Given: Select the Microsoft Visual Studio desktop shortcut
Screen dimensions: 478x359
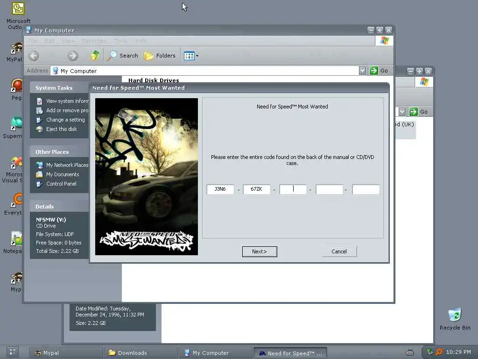Looking at the screenshot, I should click(13, 170).
